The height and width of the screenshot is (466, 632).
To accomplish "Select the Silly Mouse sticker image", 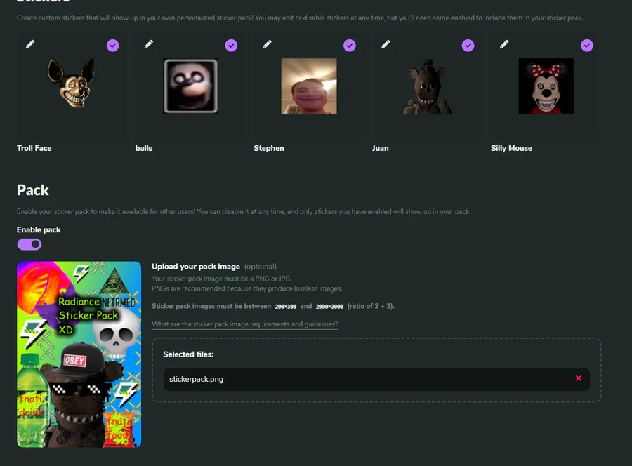I will tap(546, 86).
